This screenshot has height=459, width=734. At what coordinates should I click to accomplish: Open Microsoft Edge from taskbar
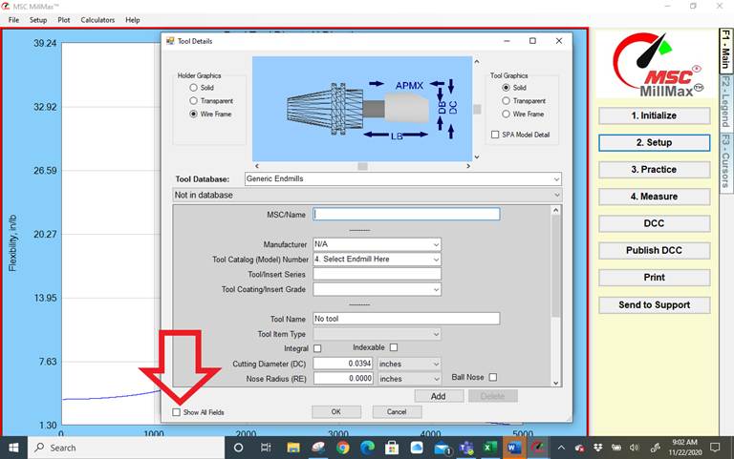pyautogui.click(x=367, y=448)
